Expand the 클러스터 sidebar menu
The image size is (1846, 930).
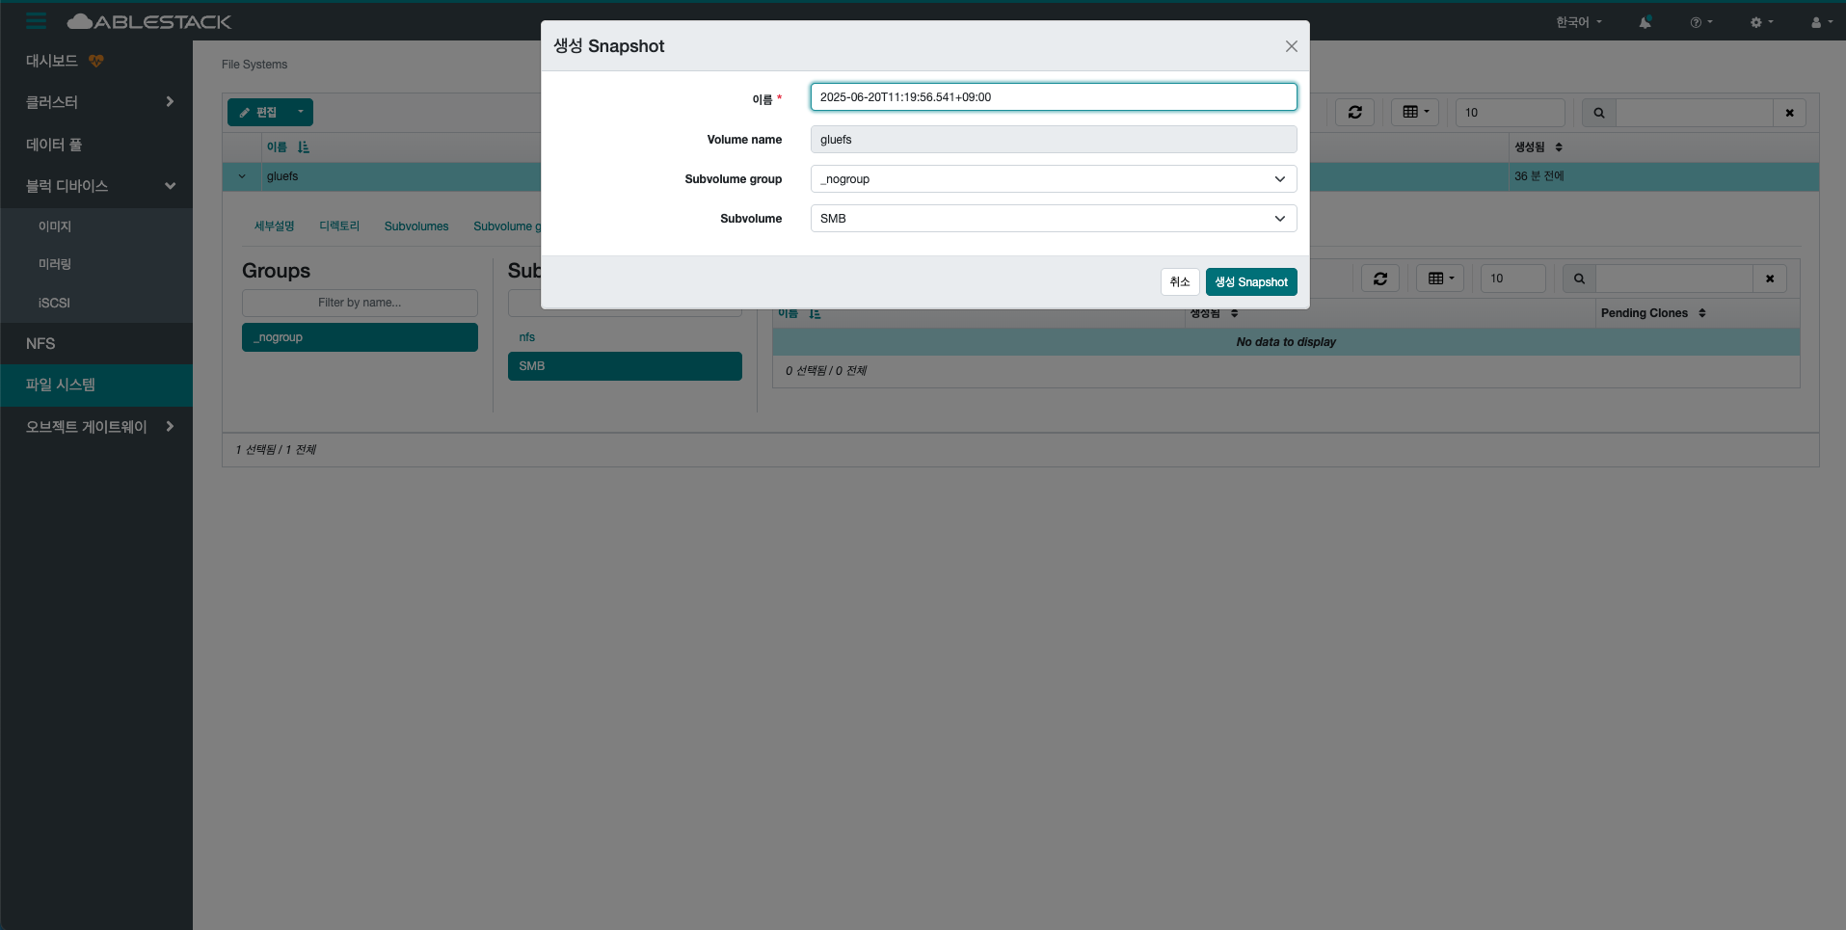96,102
